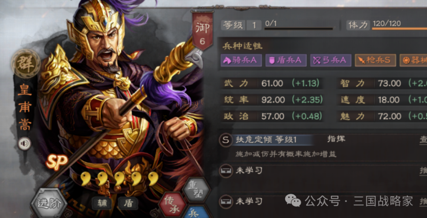Tap the red 御 6 banner
The width and height of the screenshot is (427, 218).
(202, 30)
